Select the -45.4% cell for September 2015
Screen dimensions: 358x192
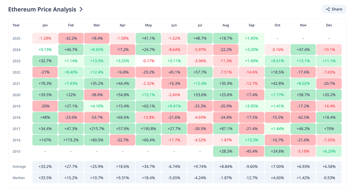pos(251,151)
